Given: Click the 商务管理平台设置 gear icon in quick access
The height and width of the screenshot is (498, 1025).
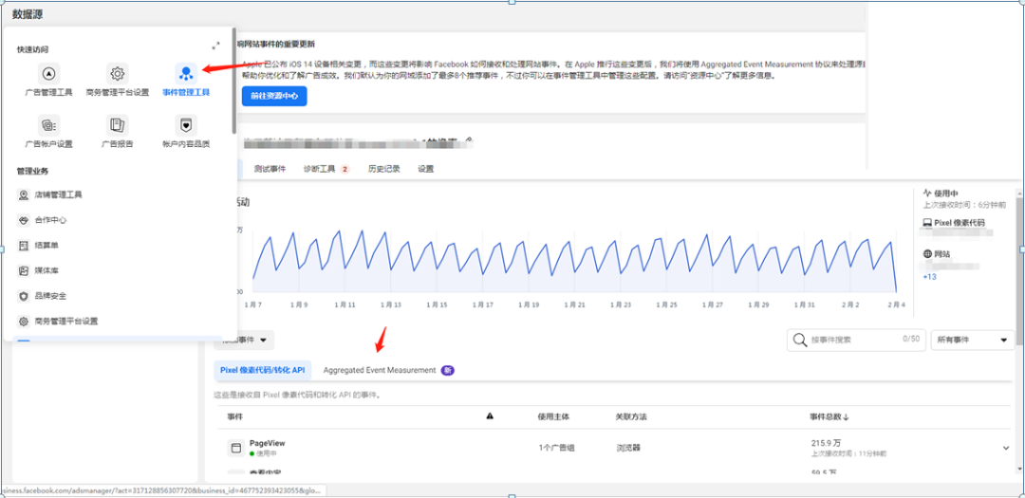Looking at the screenshot, I should tap(117, 74).
